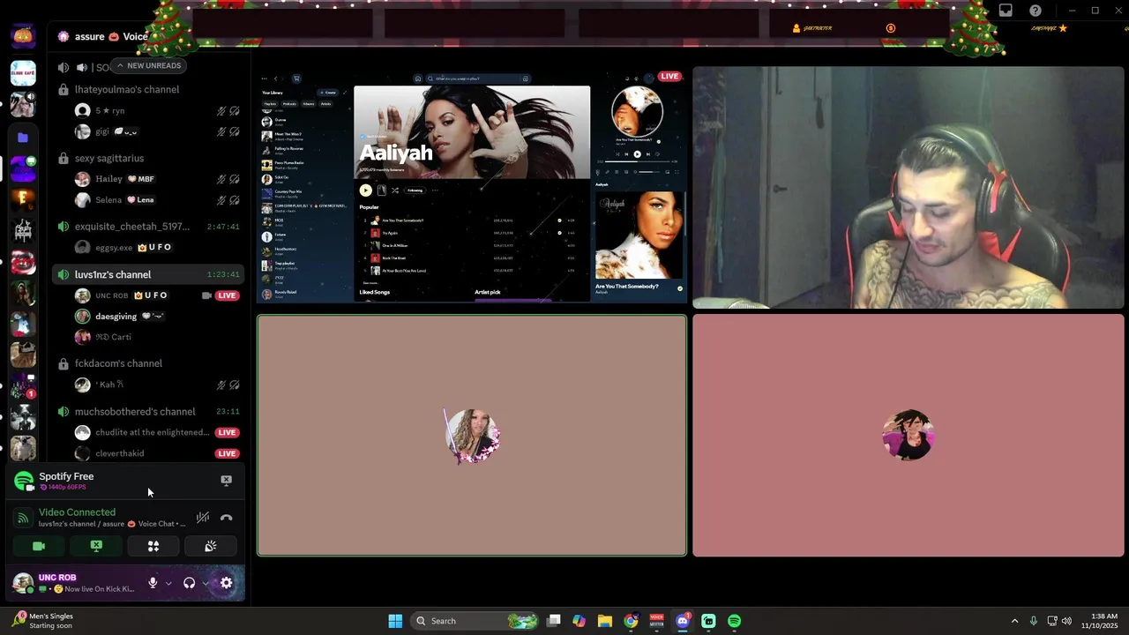Screen dimensions: 1129x635
Task: Open the Discord inbox icon
Action: (1006, 11)
